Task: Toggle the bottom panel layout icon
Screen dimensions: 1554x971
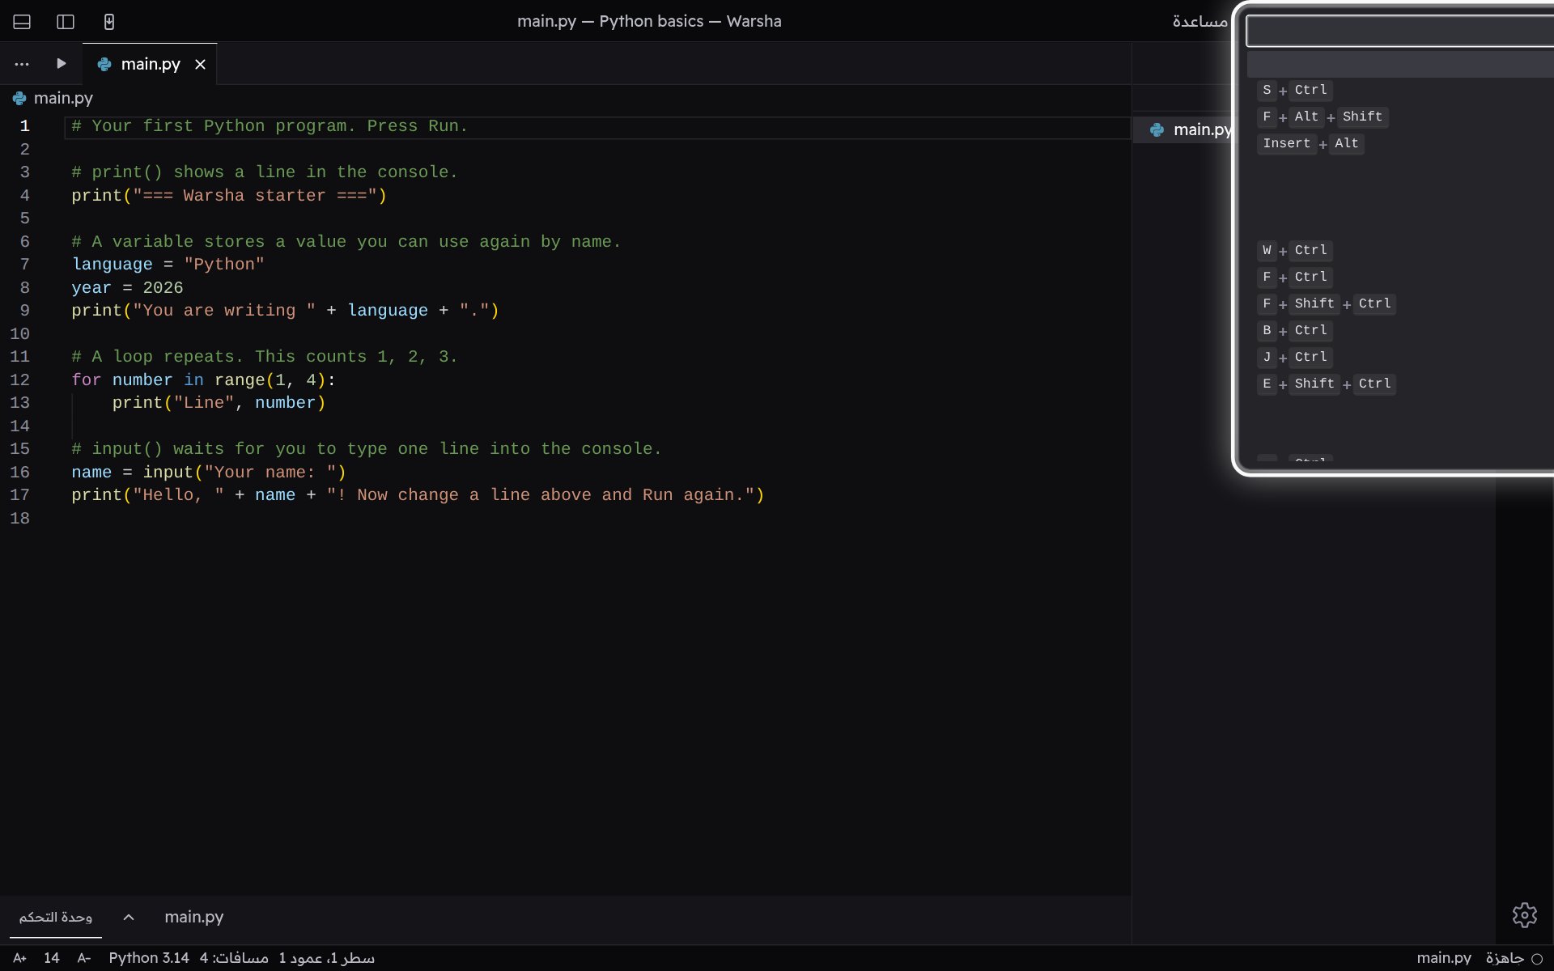Action: (22, 22)
